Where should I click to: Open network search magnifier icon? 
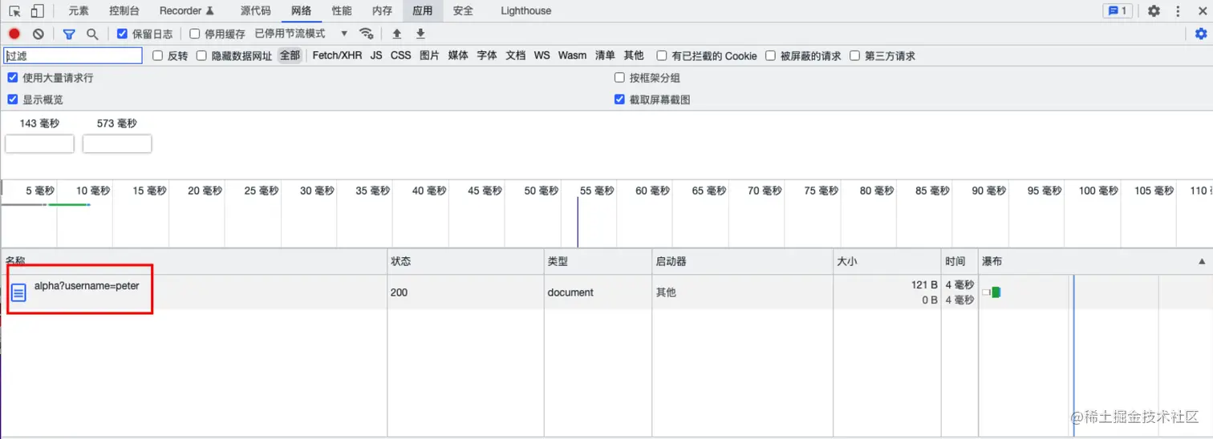[x=92, y=34]
